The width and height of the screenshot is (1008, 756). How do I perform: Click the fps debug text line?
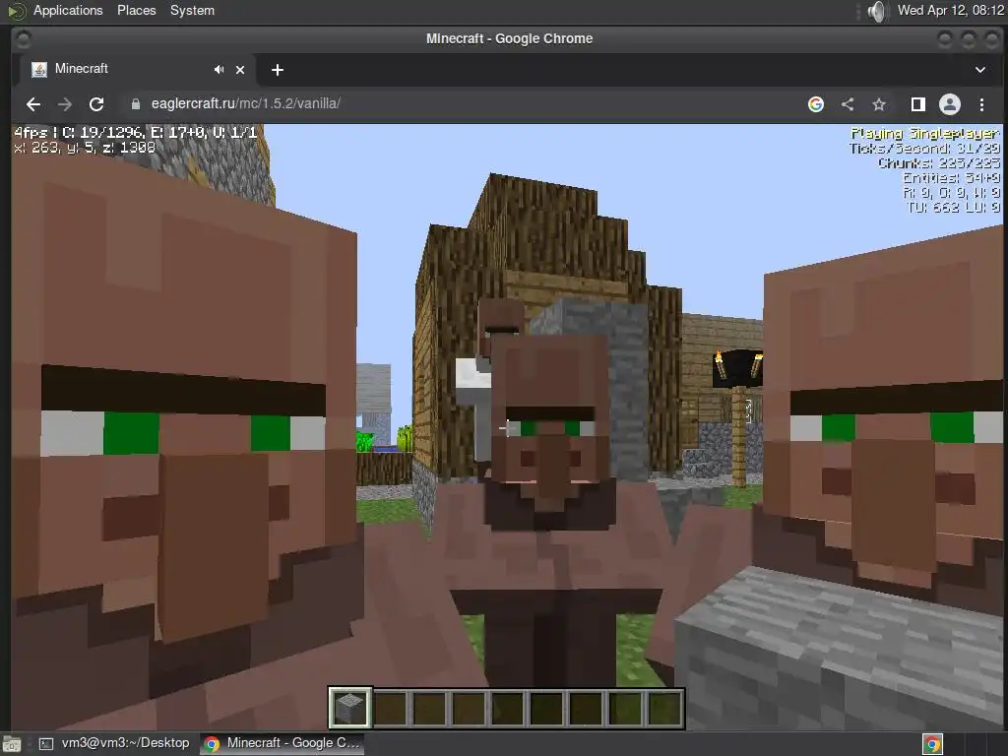(136, 133)
